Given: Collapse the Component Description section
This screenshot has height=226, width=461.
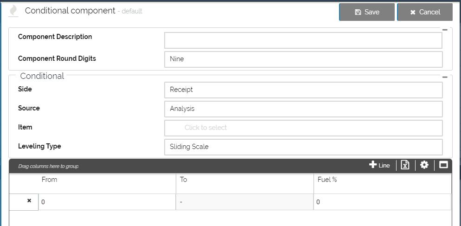Looking at the screenshot, I should point(445,30).
